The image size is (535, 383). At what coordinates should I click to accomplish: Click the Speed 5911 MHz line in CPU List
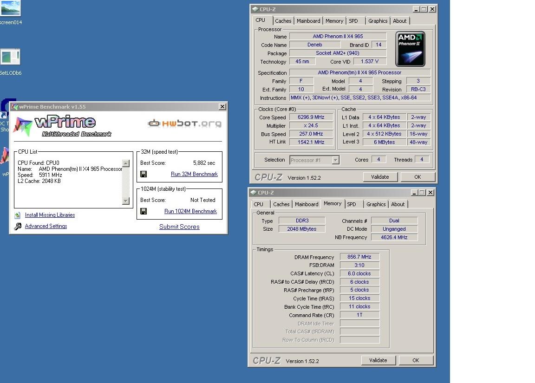(40, 175)
